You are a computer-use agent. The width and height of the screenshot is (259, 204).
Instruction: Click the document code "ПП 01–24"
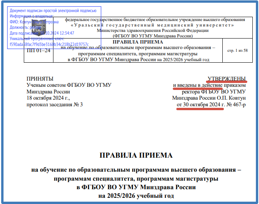39,51
